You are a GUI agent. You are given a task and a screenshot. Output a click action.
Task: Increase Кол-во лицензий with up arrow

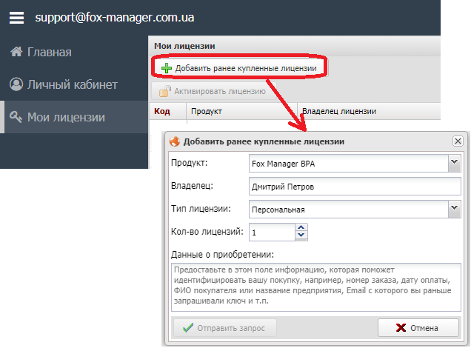(x=301, y=228)
